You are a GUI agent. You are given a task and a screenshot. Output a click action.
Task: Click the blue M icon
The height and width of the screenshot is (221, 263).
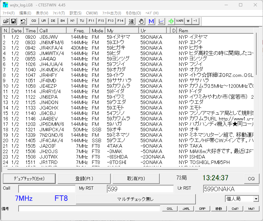point(151,21)
